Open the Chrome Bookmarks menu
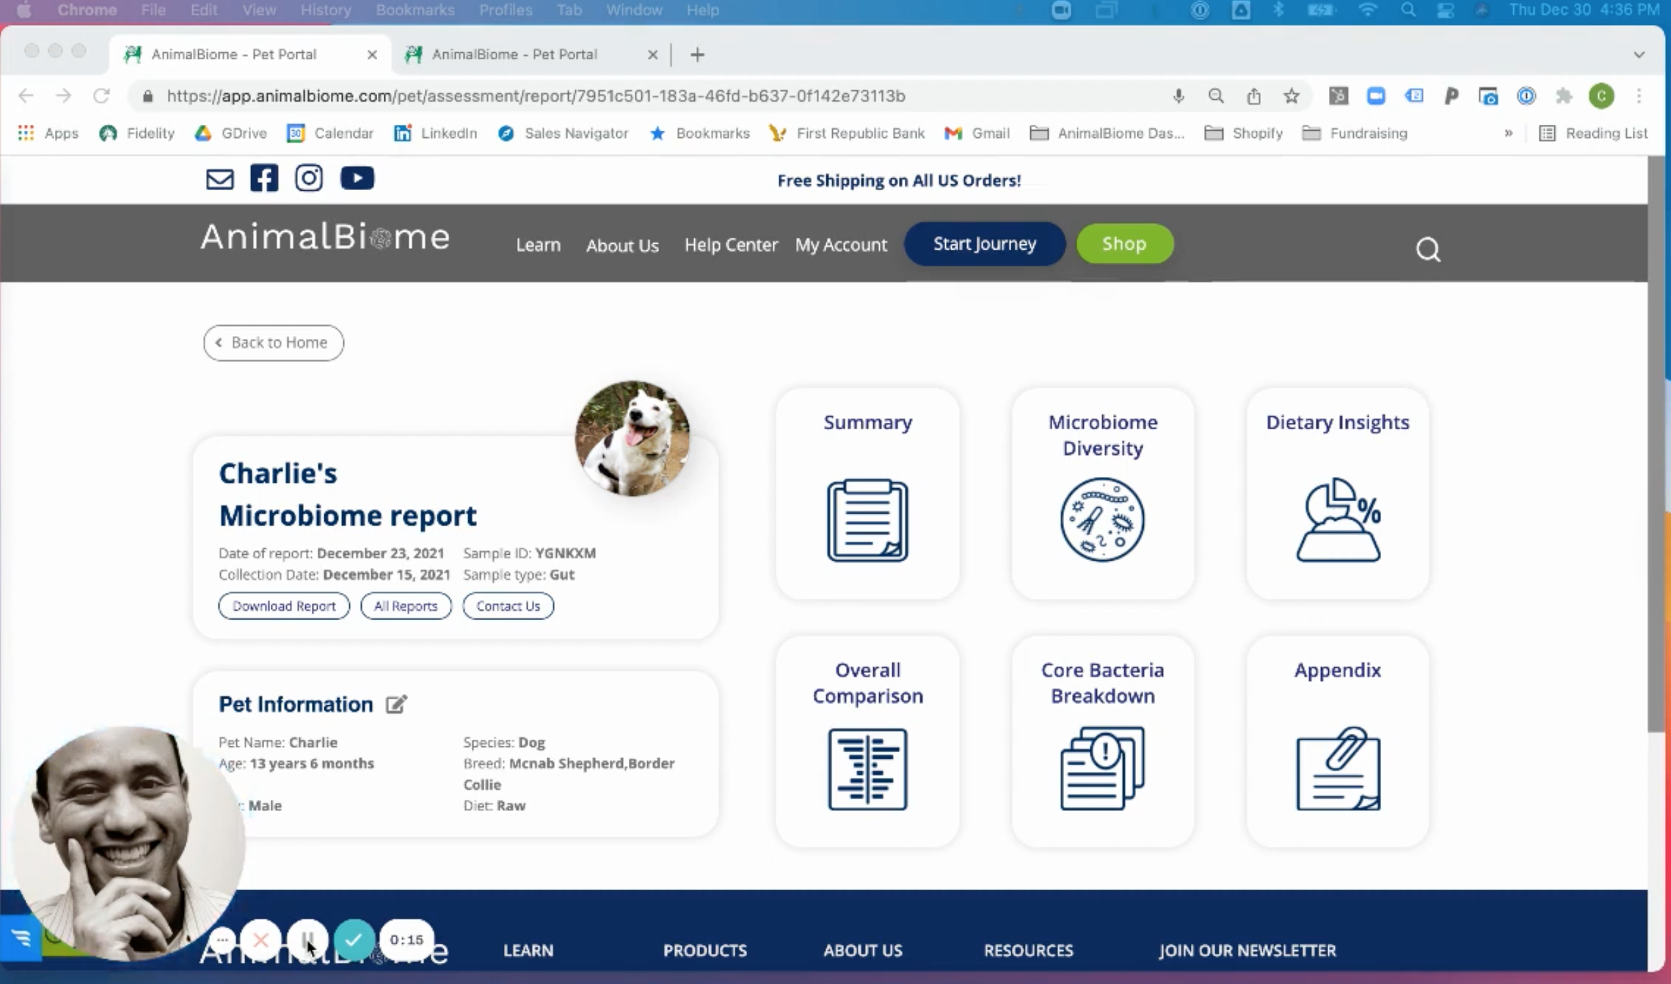The image size is (1671, 984). click(415, 10)
